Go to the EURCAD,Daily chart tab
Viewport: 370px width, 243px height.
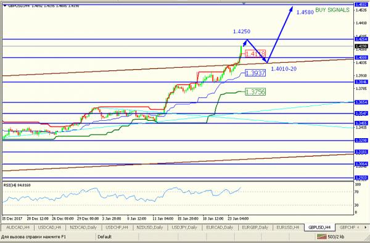coord(220,228)
